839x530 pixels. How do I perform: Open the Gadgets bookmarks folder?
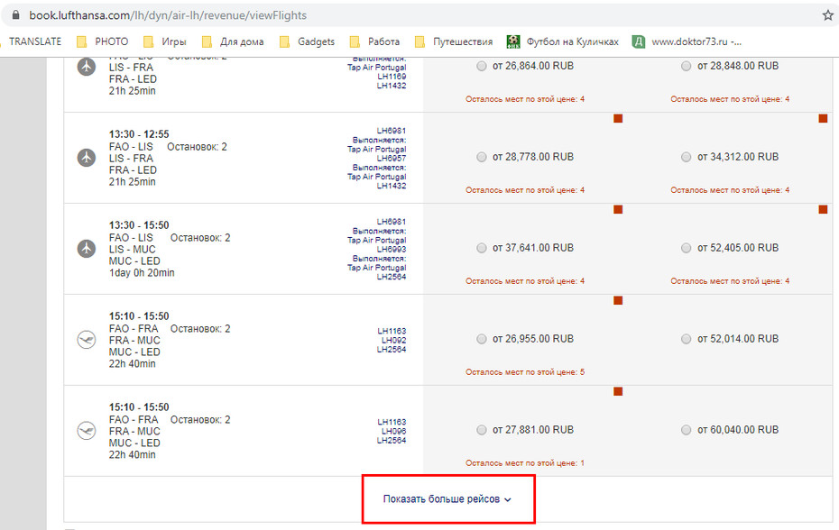pos(307,41)
